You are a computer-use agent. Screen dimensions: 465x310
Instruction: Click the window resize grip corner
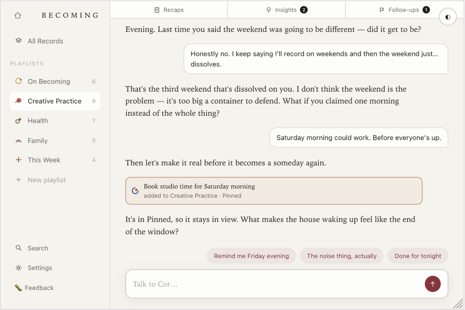pyautogui.click(x=458, y=303)
